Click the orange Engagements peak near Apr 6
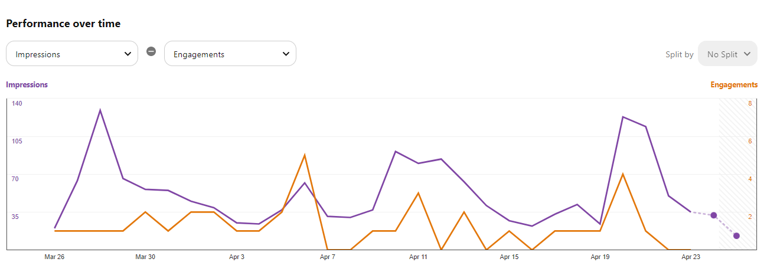Image resolution: width=764 pixels, height=275 pixels. click(x=304, y=155)
